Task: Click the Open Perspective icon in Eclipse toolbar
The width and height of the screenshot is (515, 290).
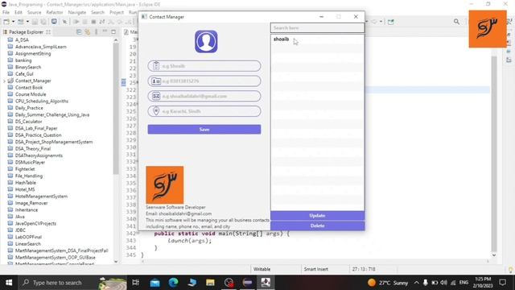Action: pyautogui.click(x=390, y=22)
